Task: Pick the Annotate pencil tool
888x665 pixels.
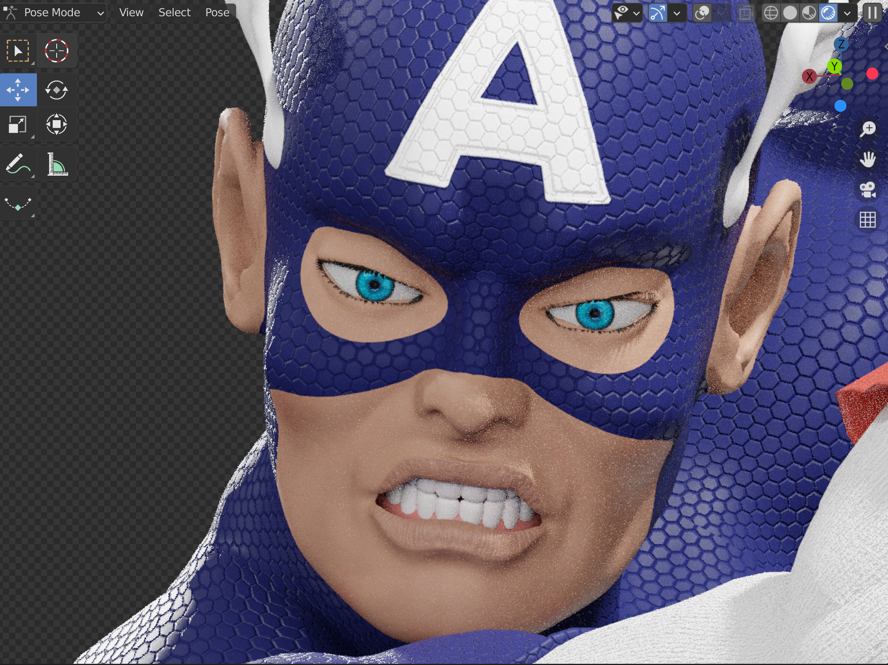Action: click(x=18, y=164)
